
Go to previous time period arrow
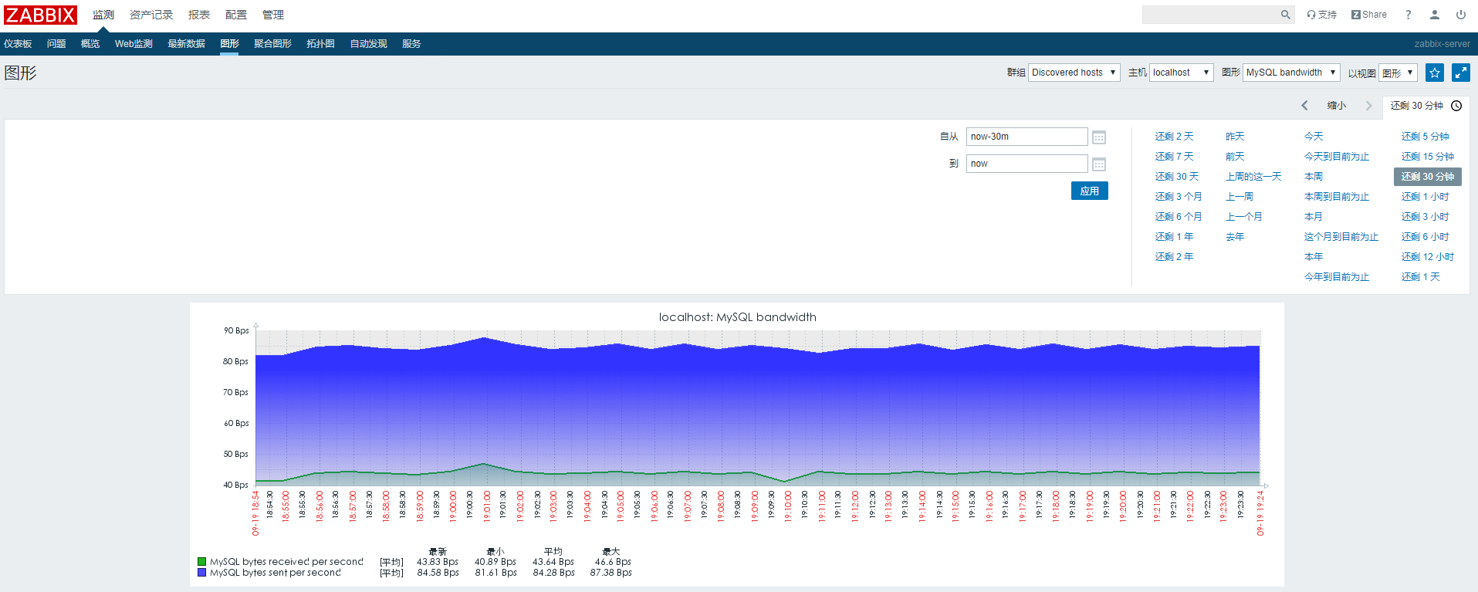[1304, 106]
